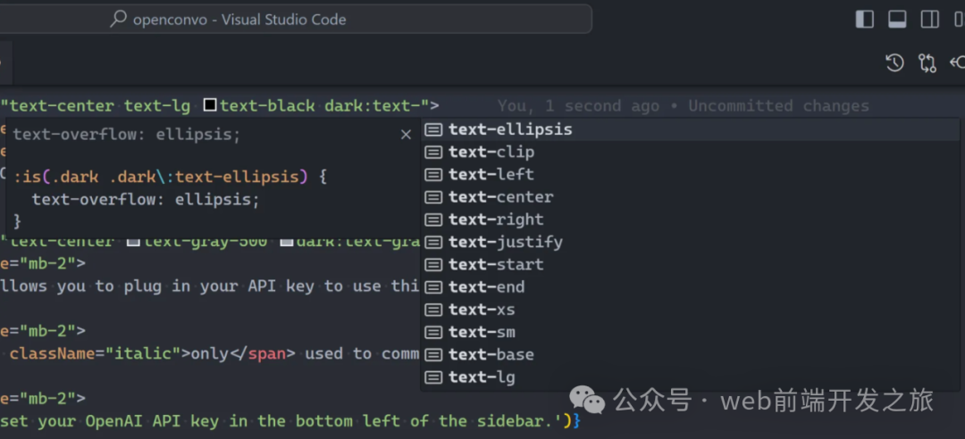965x439 pixels.
Task: Click the git compare changes icon
Action: (927, 62)
